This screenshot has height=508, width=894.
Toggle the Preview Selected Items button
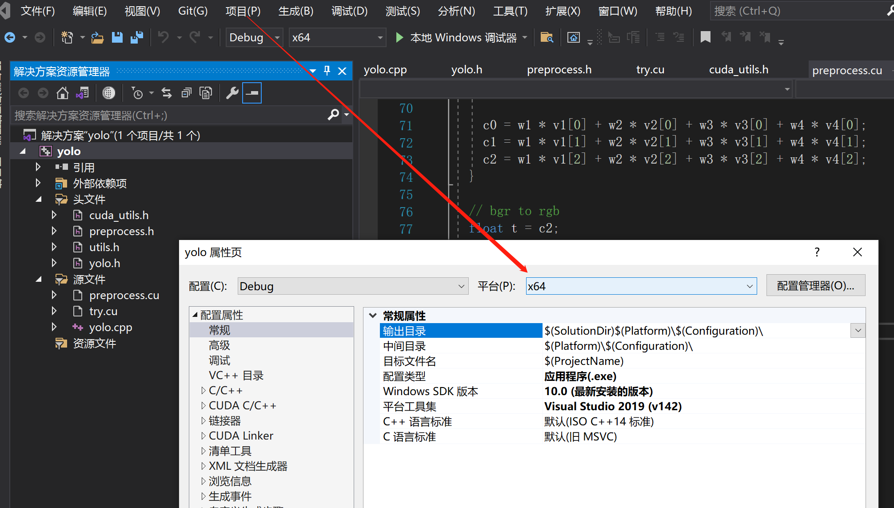pyautogui.click(x=252, y=93)
